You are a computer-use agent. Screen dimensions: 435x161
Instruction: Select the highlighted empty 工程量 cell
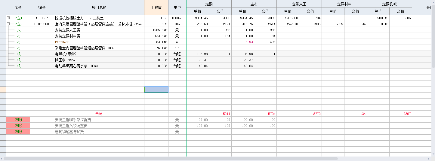(x=156, y=89)
